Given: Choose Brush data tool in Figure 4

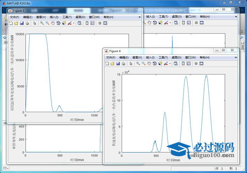Looking at the screenshot, I should 166,64.
